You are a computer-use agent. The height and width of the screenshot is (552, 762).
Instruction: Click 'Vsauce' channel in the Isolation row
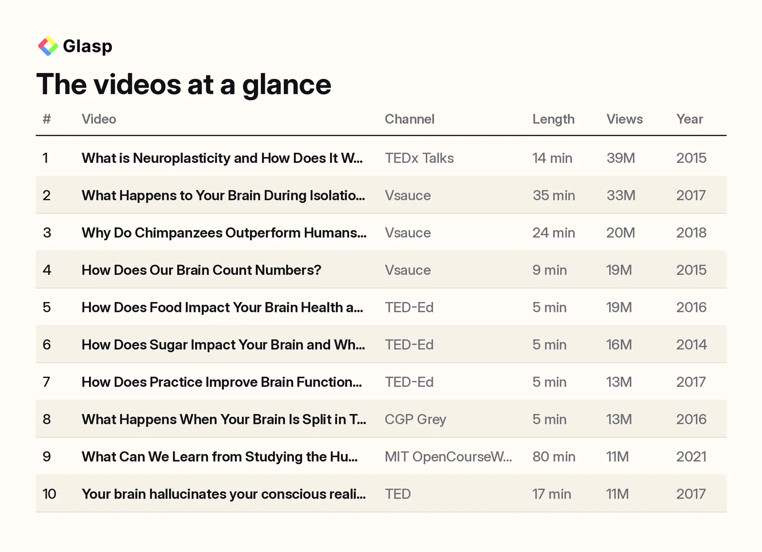(408, 195)
